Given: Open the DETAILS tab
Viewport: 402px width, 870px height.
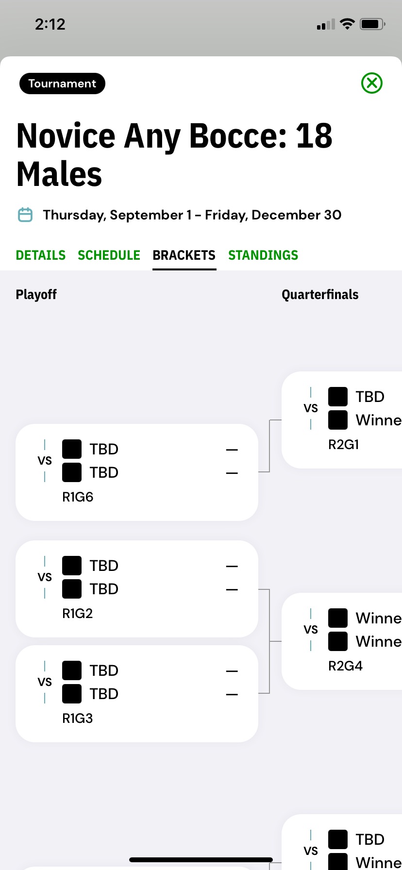Looking at the screenshot, I should [x=41, y=255].
